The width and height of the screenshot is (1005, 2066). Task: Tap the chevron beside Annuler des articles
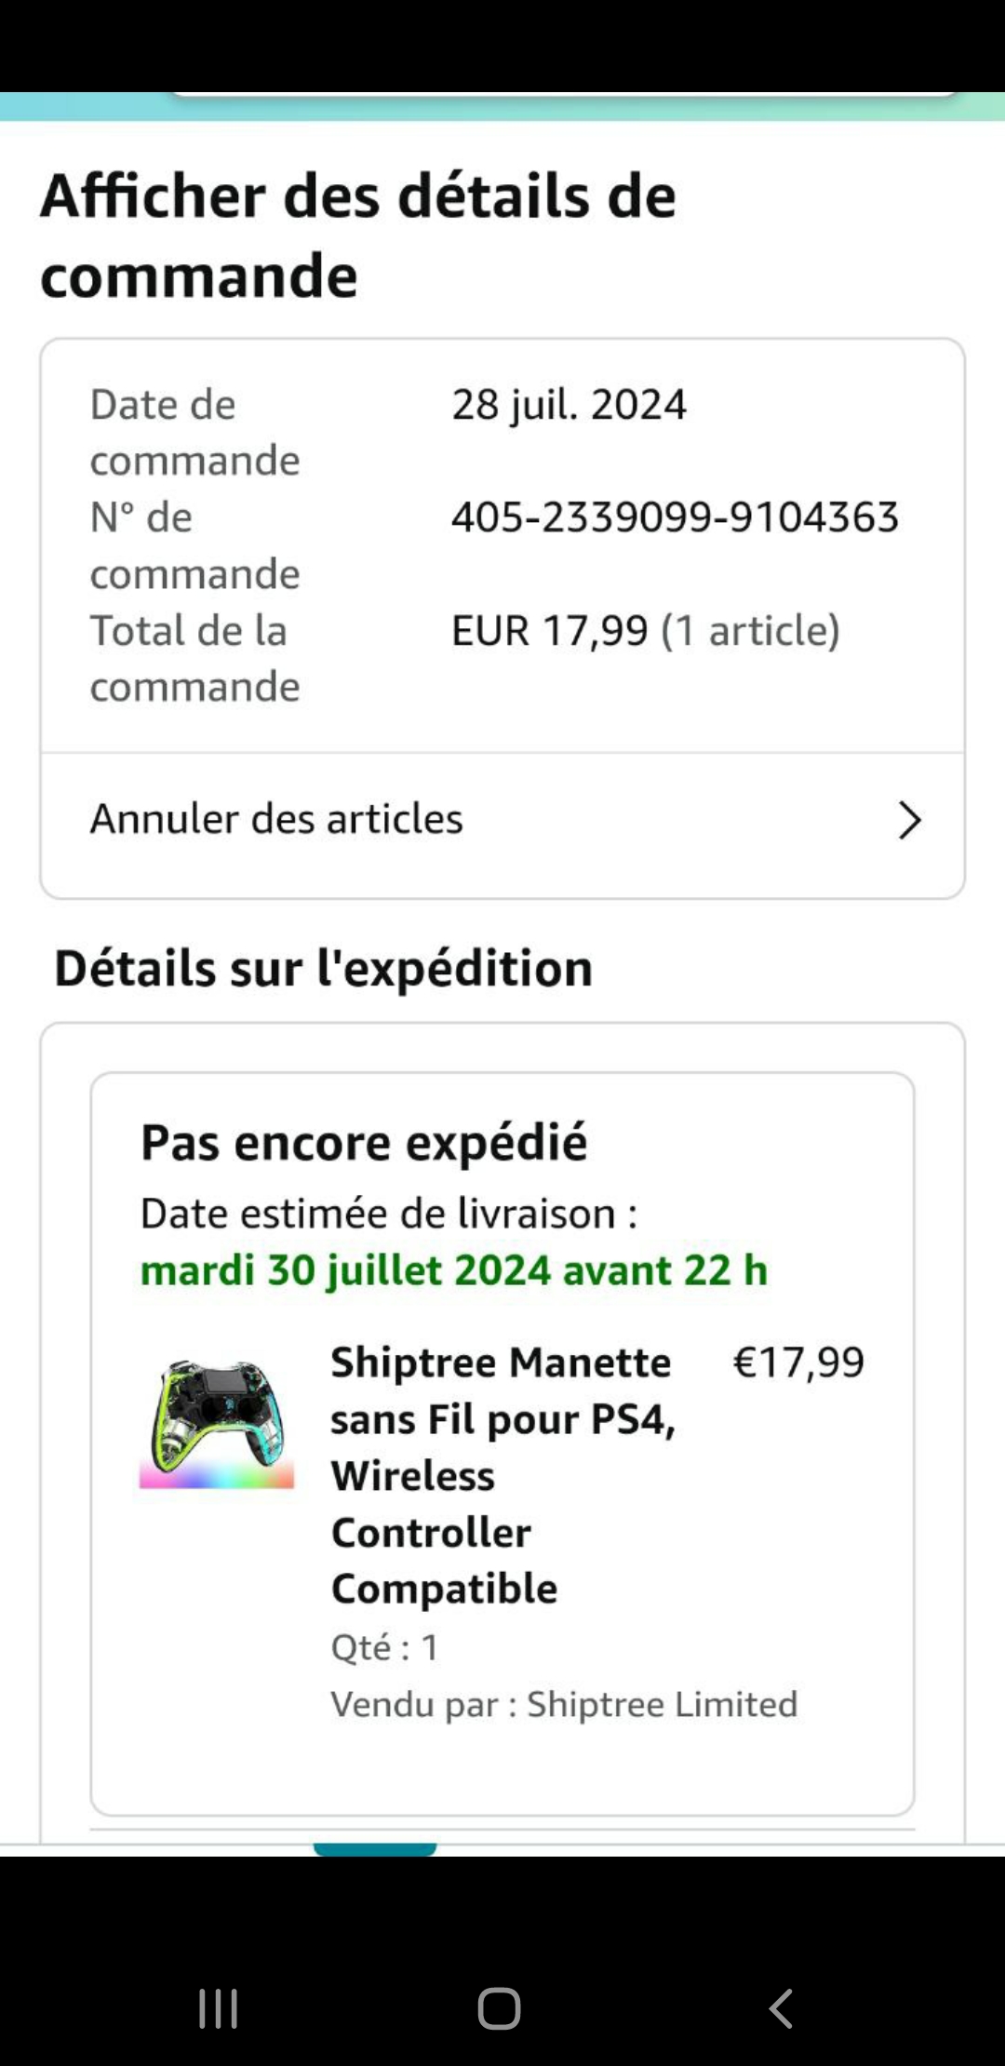pyautogui.click(x=909, y=820)
